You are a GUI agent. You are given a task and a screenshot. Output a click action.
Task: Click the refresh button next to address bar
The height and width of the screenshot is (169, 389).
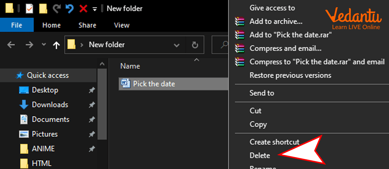[195, 45]
